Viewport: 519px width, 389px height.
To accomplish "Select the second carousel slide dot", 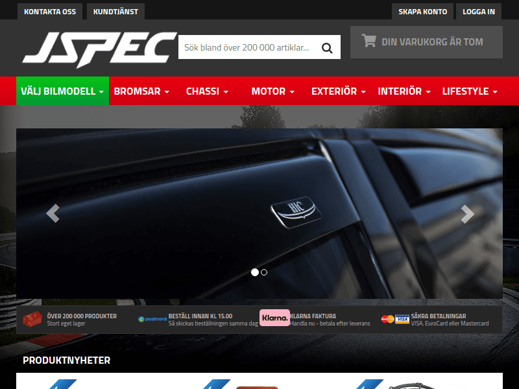I will click(263, 272).
